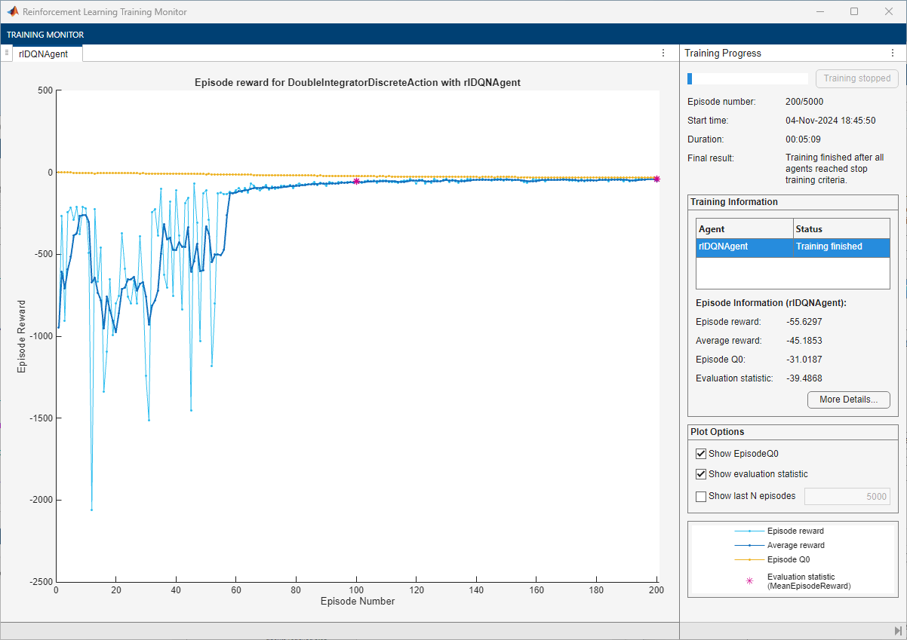Viewport: 907px width, 640px height.
Task: Click the Training stopped button
Action: point(856,78)
